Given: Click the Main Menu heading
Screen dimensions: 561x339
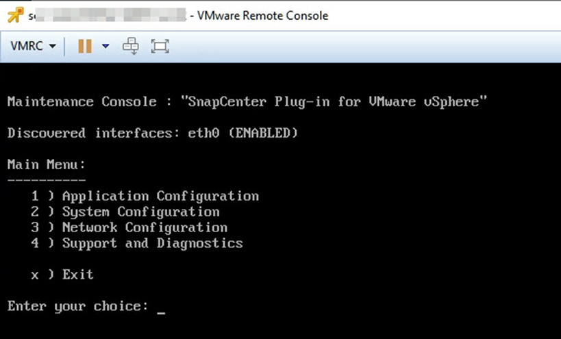Looking at the screenshot, I should [47, 165].
